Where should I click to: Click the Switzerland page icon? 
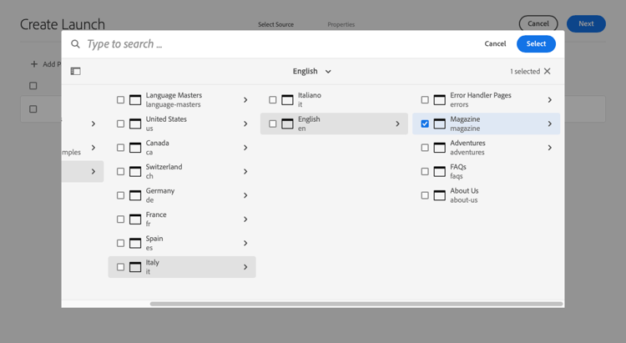[x=135, y=171]
